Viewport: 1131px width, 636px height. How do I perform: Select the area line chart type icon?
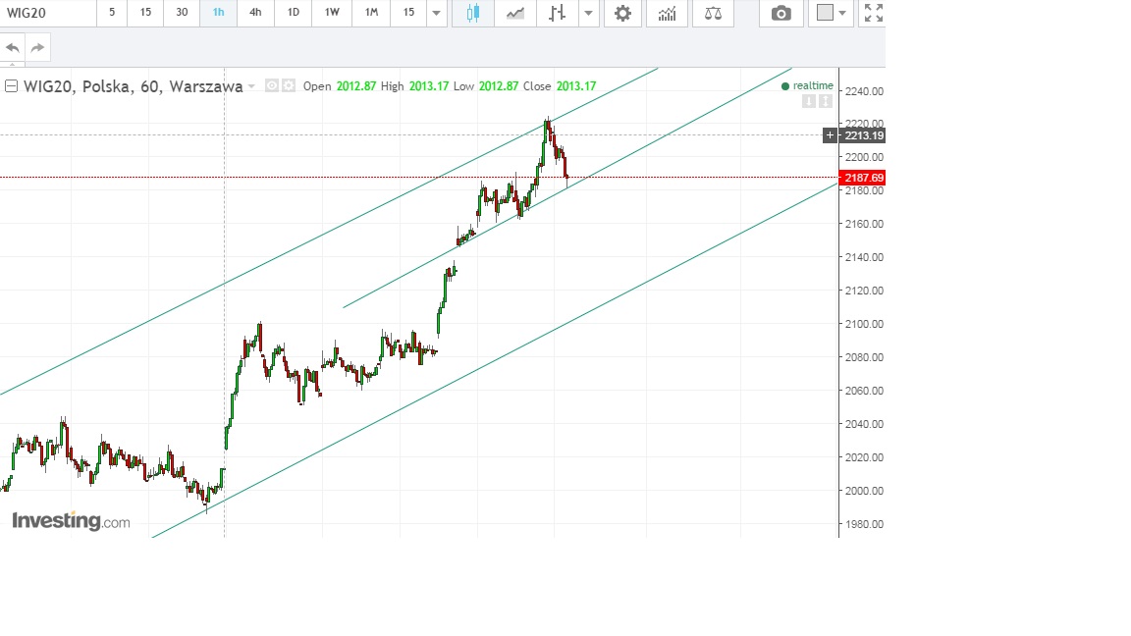pos(515,13)
